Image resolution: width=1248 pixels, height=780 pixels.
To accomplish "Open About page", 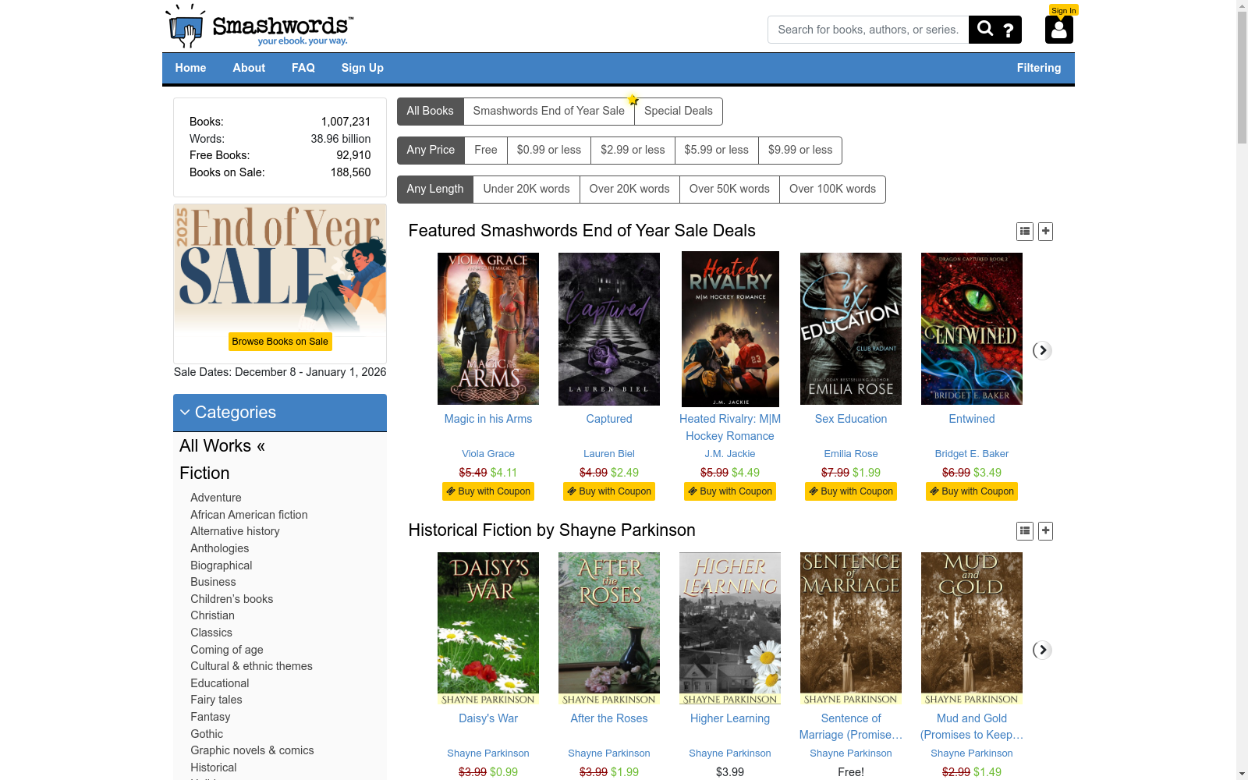I will [249, 68].
